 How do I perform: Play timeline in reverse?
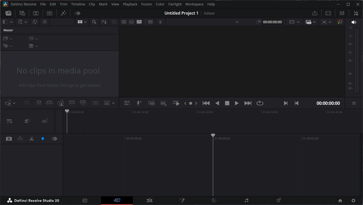click(x=217, y=103)
